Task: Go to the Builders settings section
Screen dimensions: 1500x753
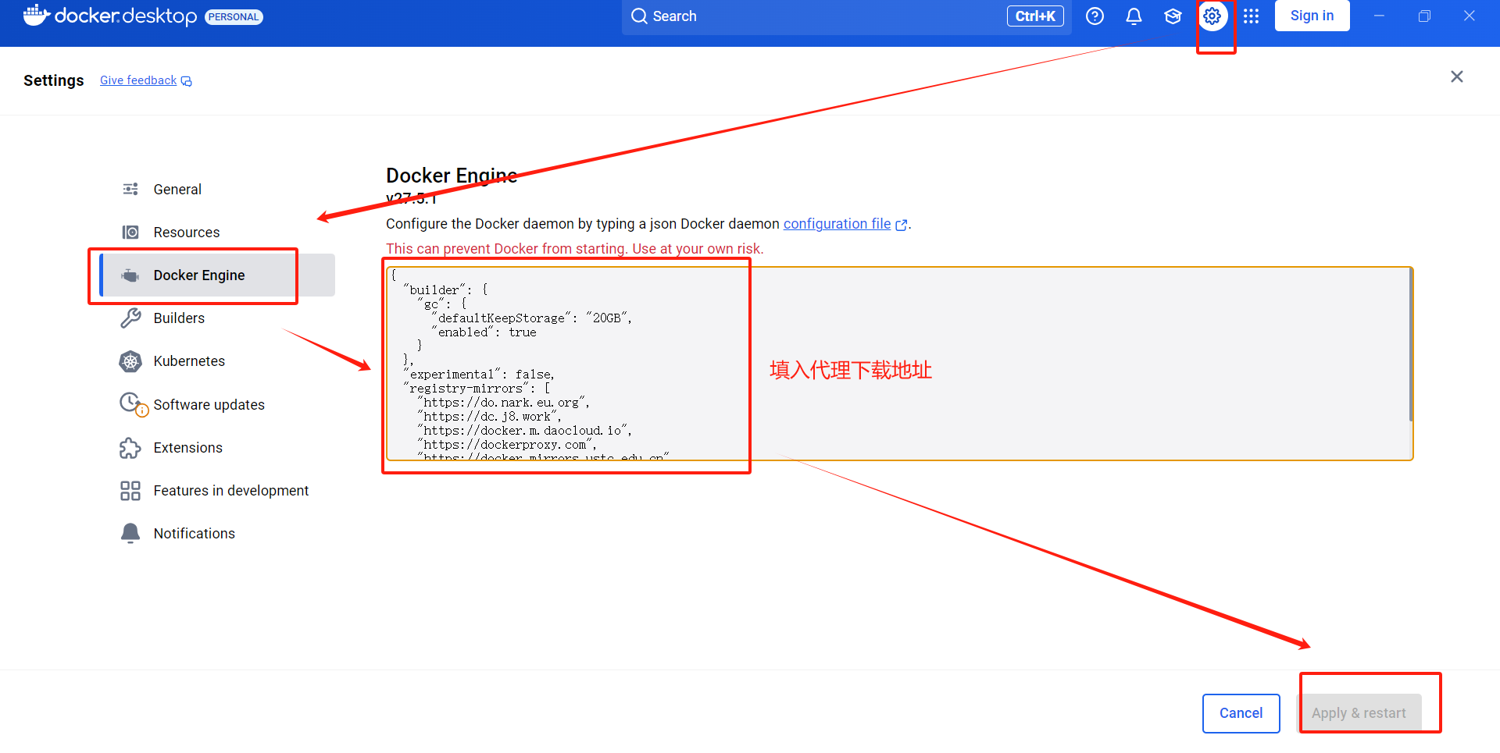Action: coord(217,318)
